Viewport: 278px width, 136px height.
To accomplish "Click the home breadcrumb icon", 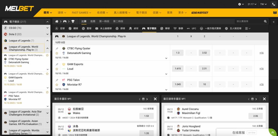I will 57,21.
